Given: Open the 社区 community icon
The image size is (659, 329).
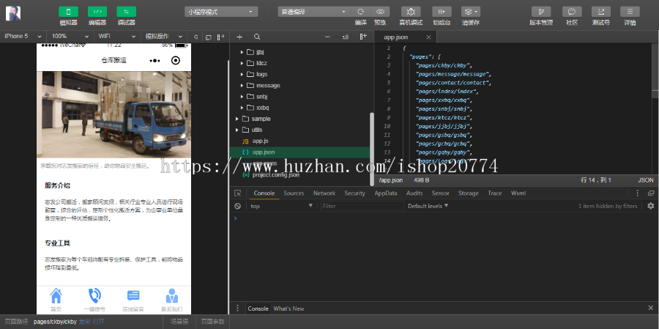Looking at the screenshot, I should [572, 12].
